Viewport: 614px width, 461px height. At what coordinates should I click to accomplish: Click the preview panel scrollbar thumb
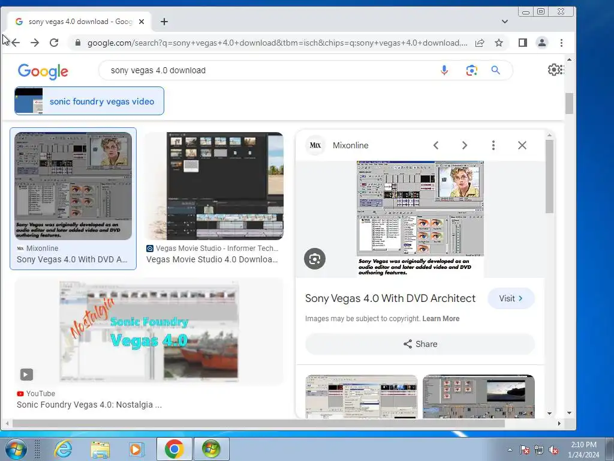(549, 176)
